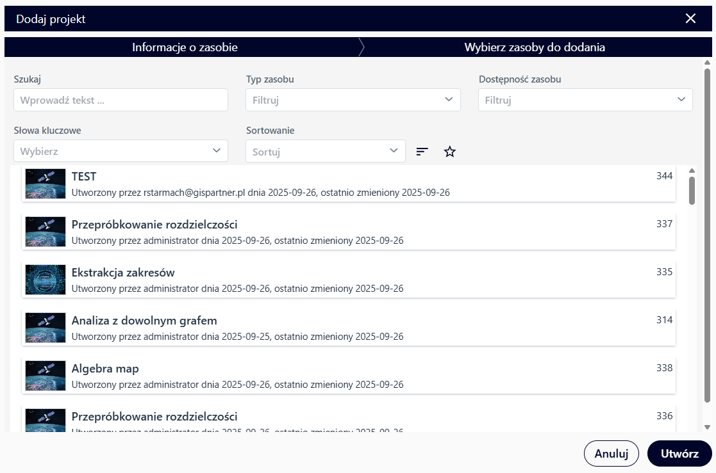Toggle the favorites star filter
716x473 pixels.
450,152
